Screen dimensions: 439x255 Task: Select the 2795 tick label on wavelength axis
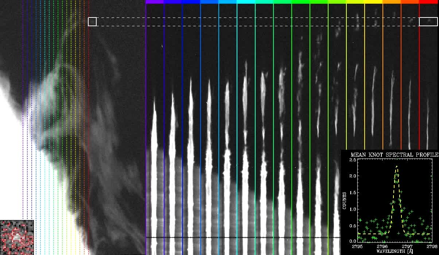pyautogui.click(x=357, y=246)
